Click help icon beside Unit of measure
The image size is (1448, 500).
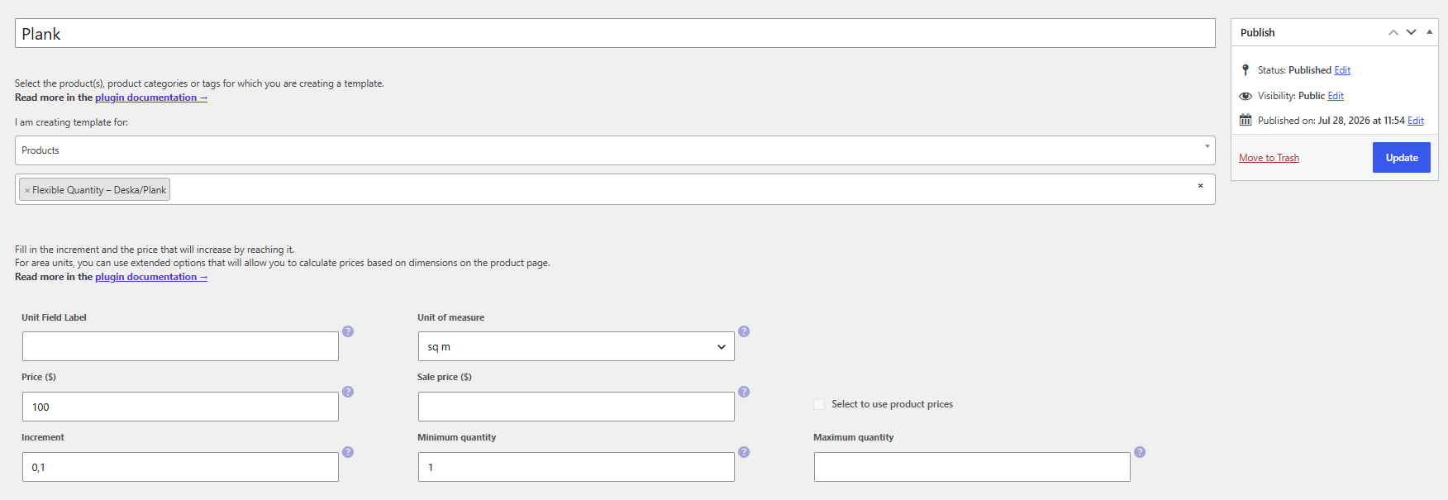tap(744, 331)
